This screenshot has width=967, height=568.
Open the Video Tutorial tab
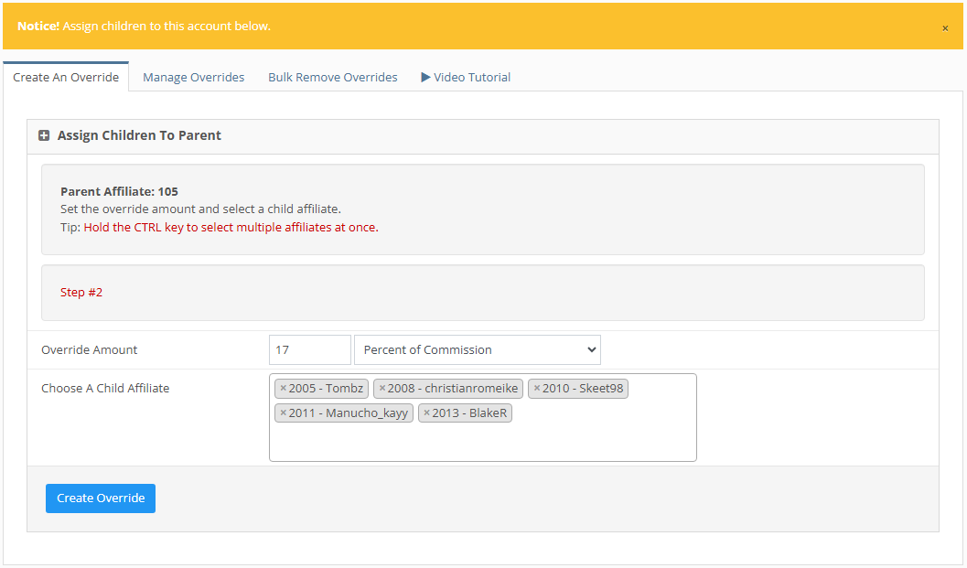pyautogui.click(x=466, y=78)
